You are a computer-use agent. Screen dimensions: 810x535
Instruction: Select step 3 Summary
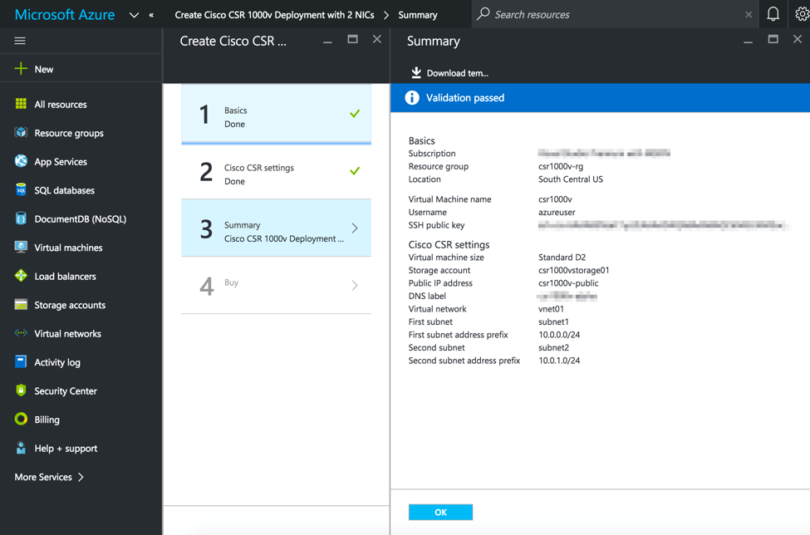(276, 228)
